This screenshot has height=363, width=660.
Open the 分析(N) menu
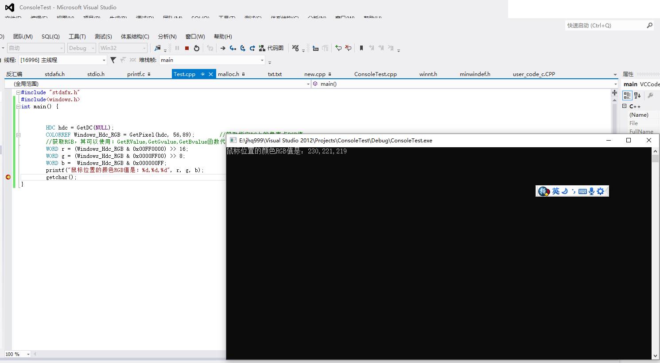(x=167, y=37)
